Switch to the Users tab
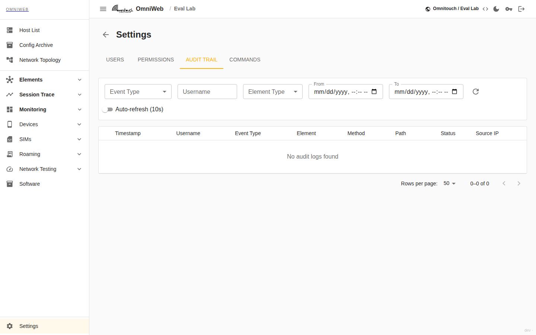 [115, 60]
